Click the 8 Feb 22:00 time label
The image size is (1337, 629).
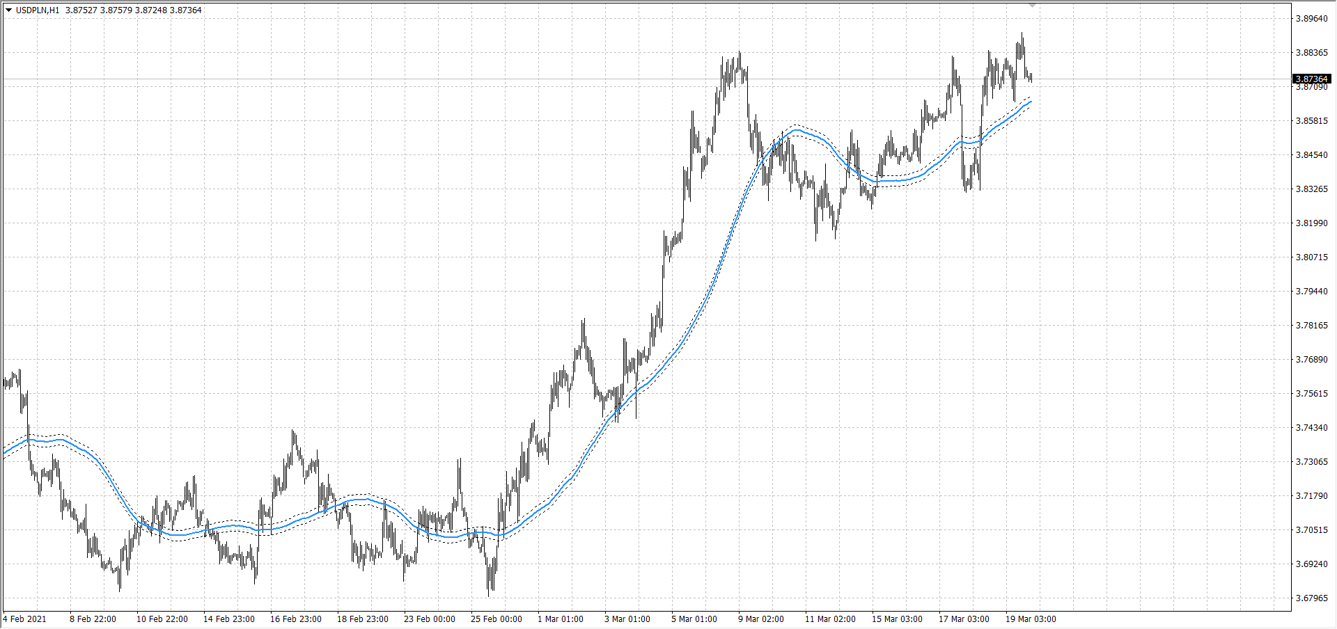click(x=93, y=619)
